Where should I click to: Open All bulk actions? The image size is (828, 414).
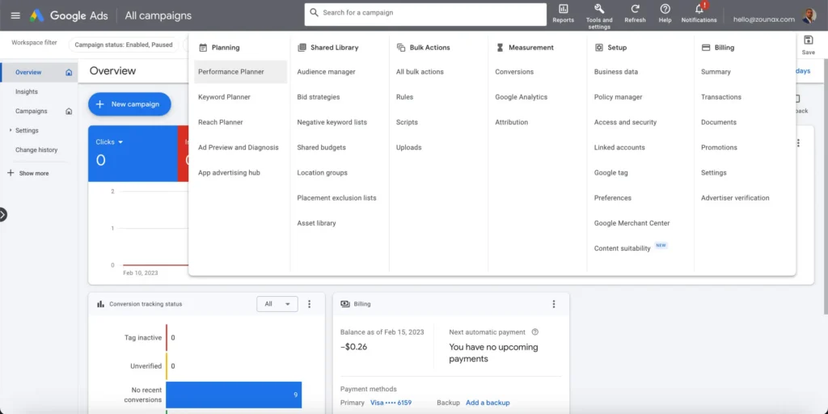click(420, 72)
